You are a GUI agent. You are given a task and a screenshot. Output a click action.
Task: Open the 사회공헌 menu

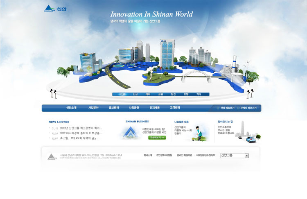coord(134,108)
